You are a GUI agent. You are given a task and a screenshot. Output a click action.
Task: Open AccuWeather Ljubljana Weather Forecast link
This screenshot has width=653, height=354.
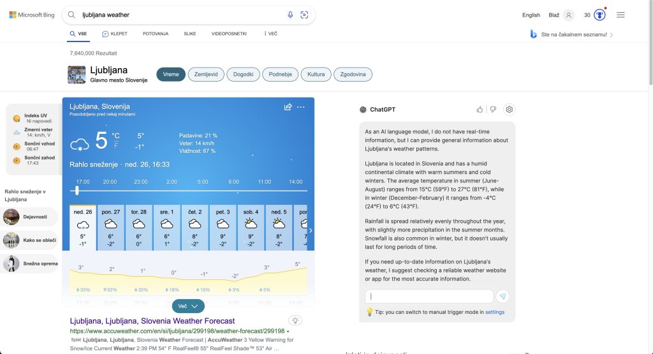click(152, 321)
